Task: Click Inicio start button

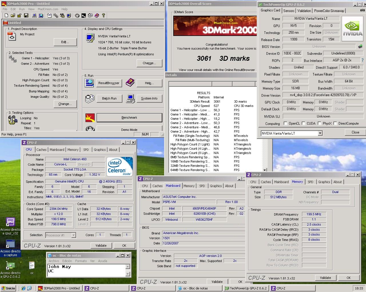Action: tap(9, 288)
